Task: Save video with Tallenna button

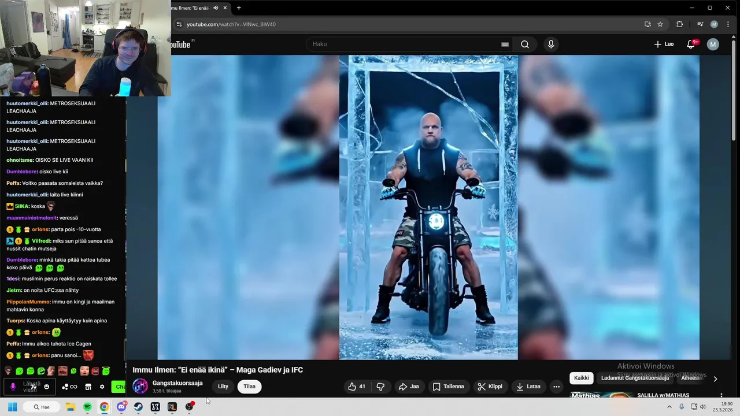Action: point(449,387)
